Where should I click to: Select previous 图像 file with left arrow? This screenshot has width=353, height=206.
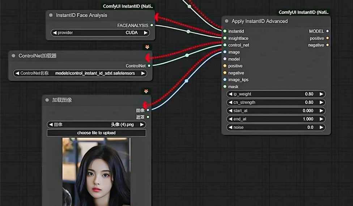tap(51, 124)
